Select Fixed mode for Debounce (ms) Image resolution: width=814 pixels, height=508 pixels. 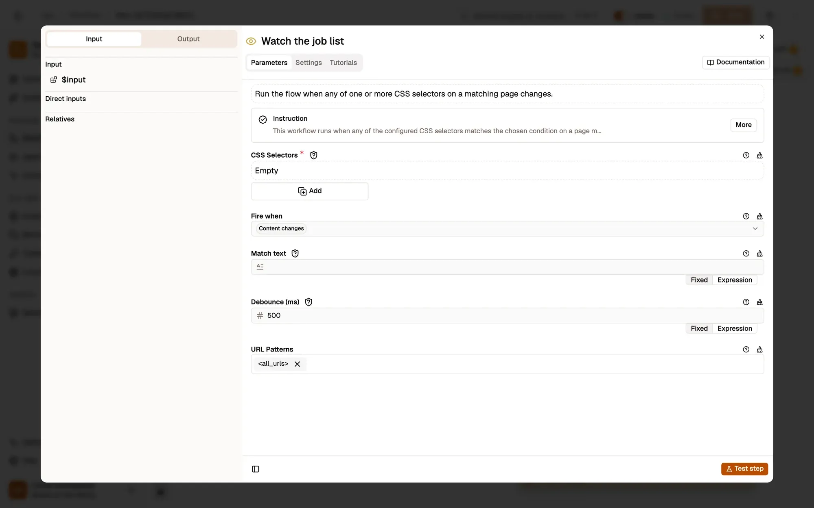coord(699,328)
